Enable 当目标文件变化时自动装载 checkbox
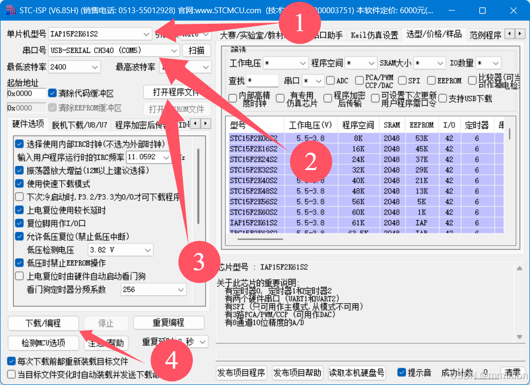 [x=11, y=374]
